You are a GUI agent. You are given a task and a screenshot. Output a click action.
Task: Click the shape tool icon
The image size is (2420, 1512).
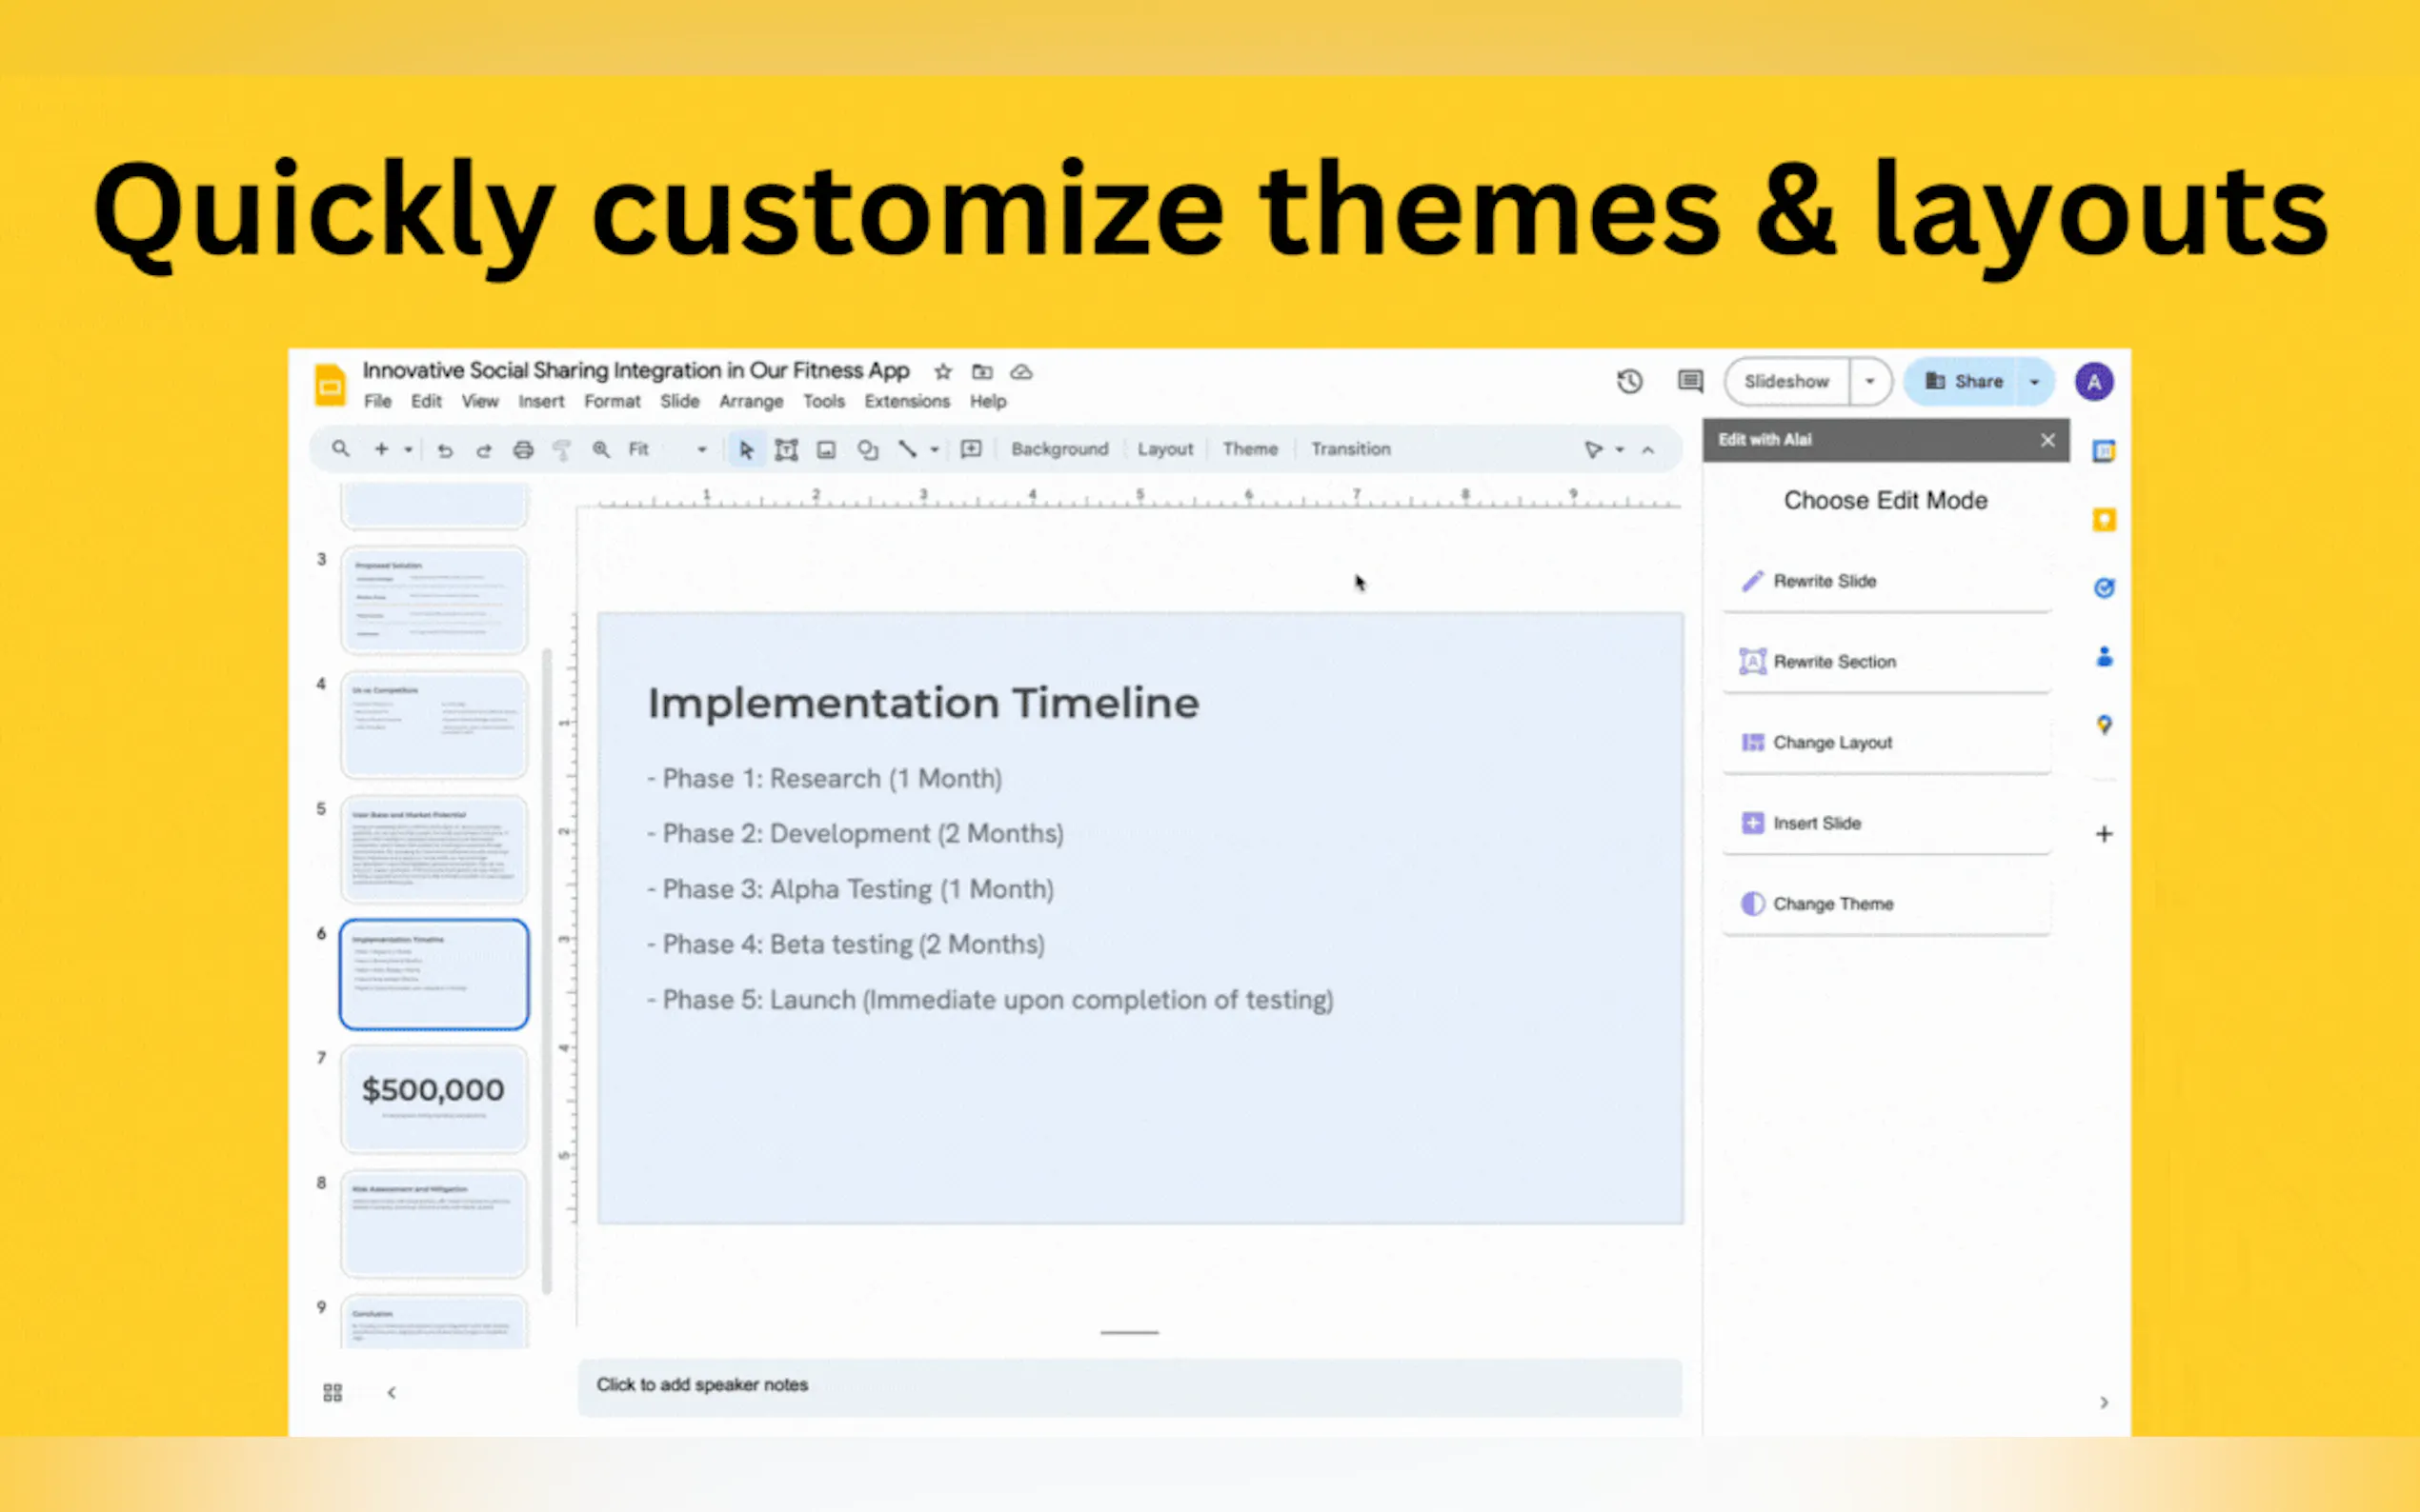point(867,450)
